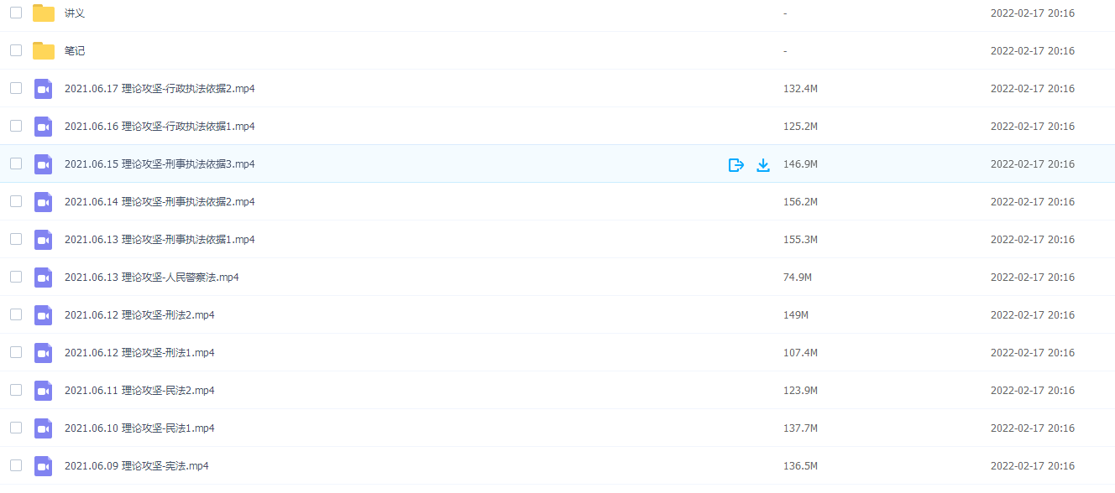Select checkbox for 行政执法依据2.mp4
Viewport: 1115px width, 493px height.
coord(16,88)
